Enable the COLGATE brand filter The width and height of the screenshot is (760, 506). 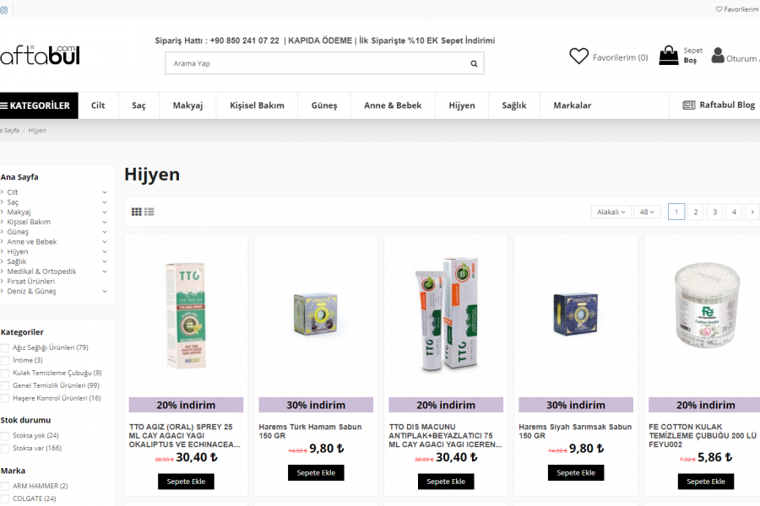[5, 498]
